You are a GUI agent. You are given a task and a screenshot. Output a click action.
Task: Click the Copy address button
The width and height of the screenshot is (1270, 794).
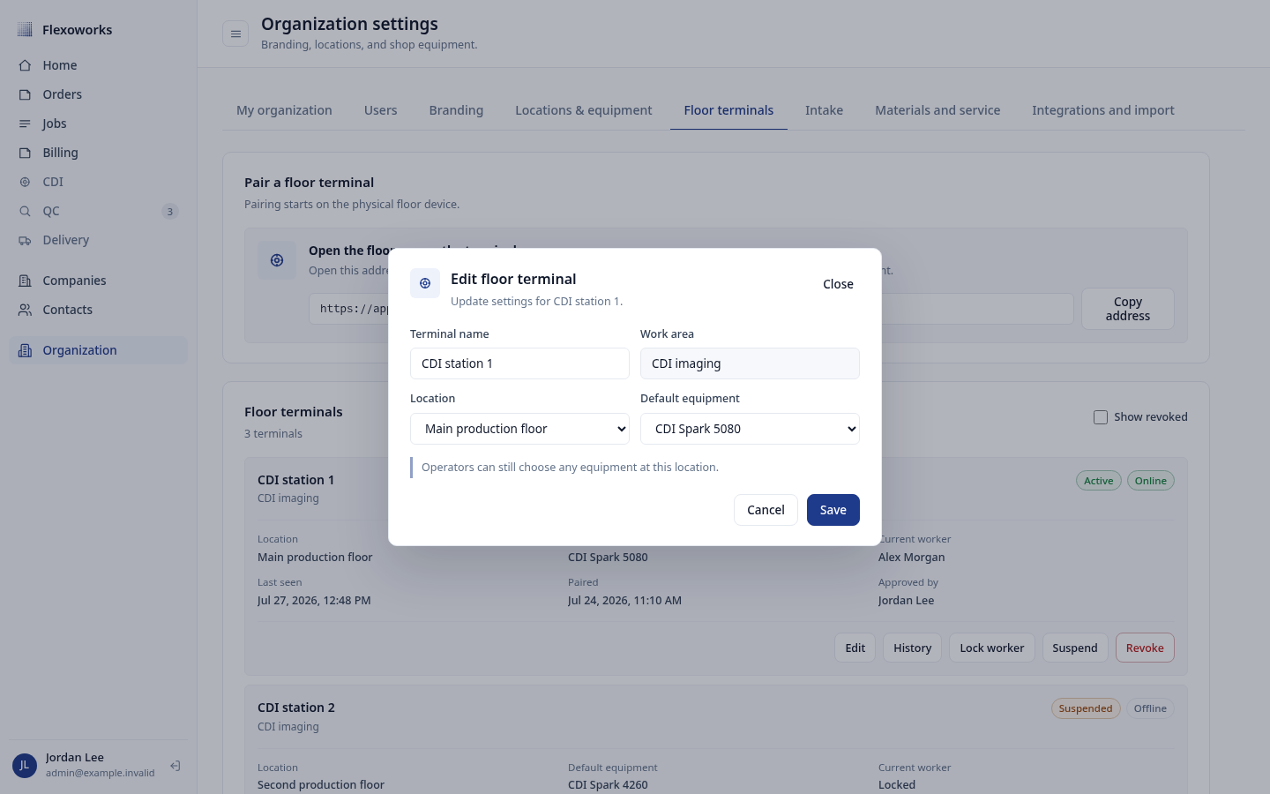[x=1128, y=309]
